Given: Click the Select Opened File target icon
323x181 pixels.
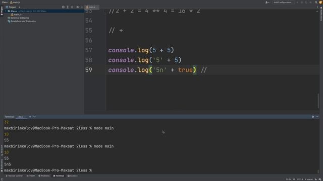Looking at the screenshot, I should click(63, 7).
